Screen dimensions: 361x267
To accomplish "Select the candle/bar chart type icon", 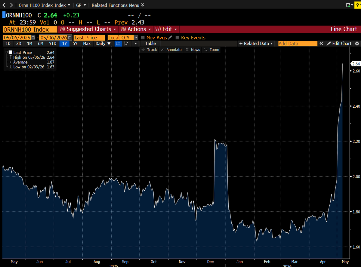I will pos(126,44).
